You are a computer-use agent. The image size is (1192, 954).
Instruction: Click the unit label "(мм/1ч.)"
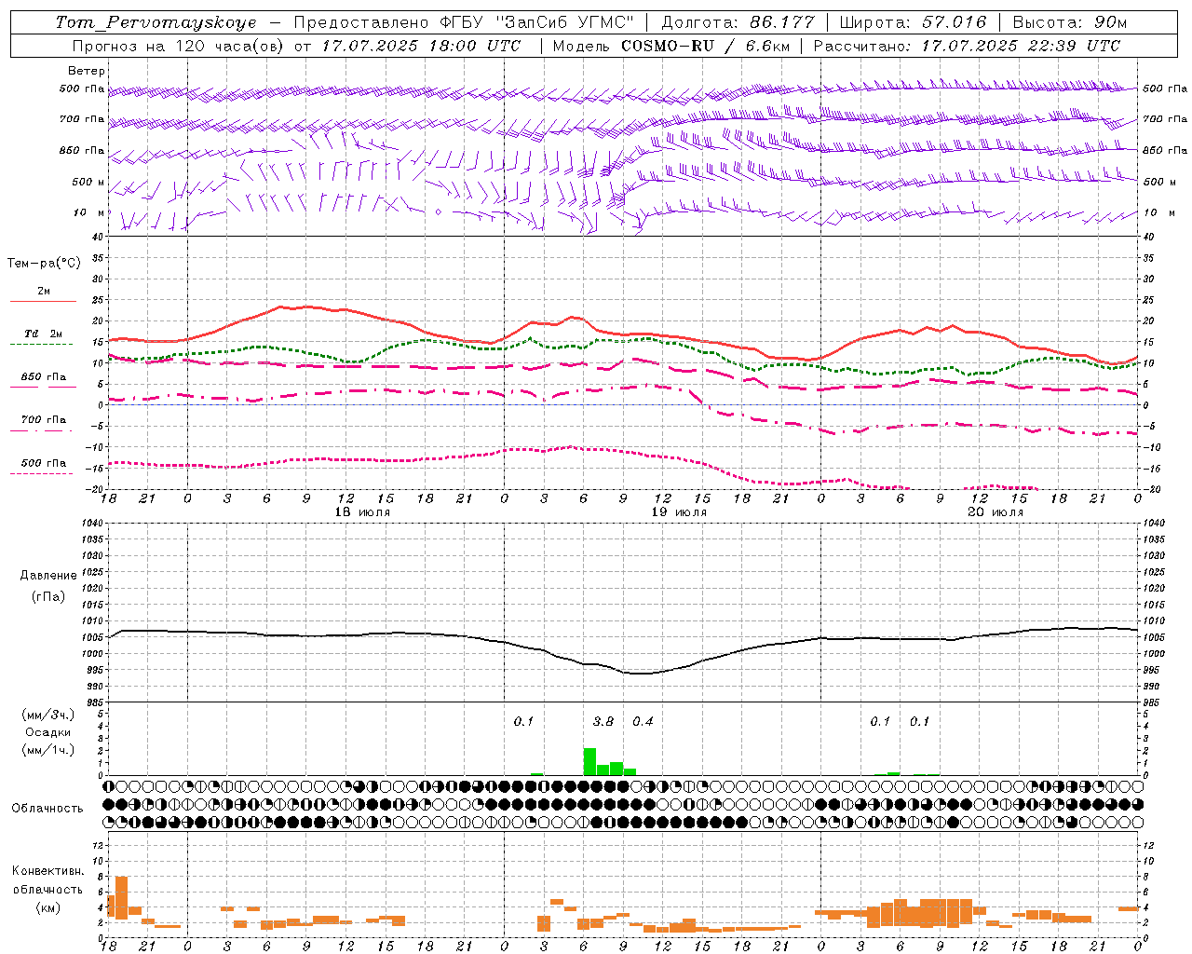coord(47,750)
